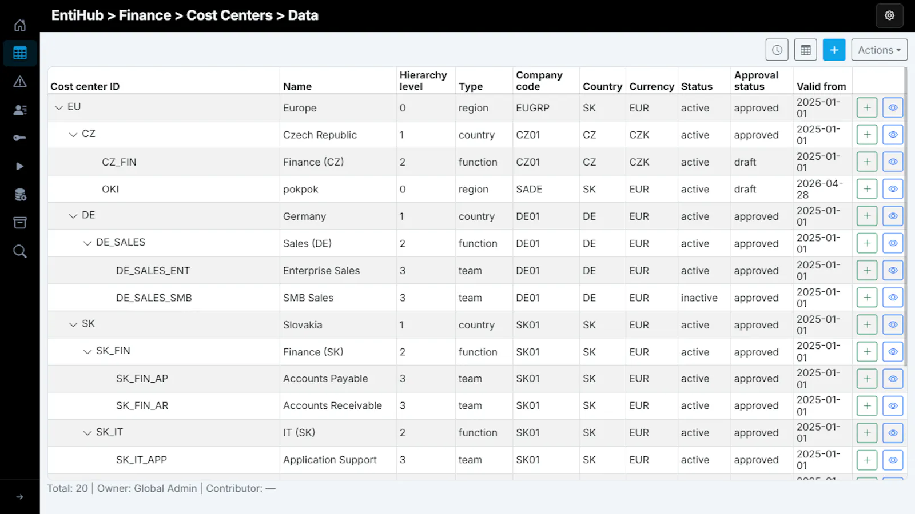Collapse the CZ tree node

point(73,135)
